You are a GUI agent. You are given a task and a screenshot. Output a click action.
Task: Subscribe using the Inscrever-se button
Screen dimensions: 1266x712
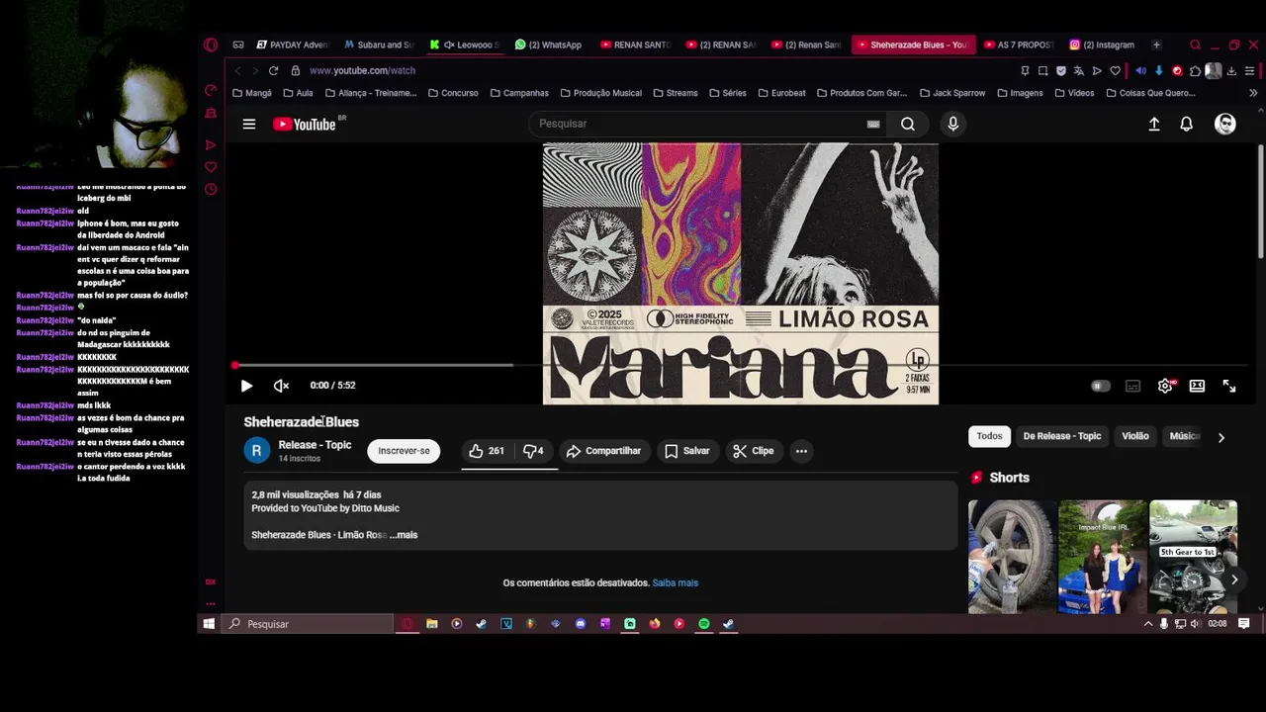point(404,451)
